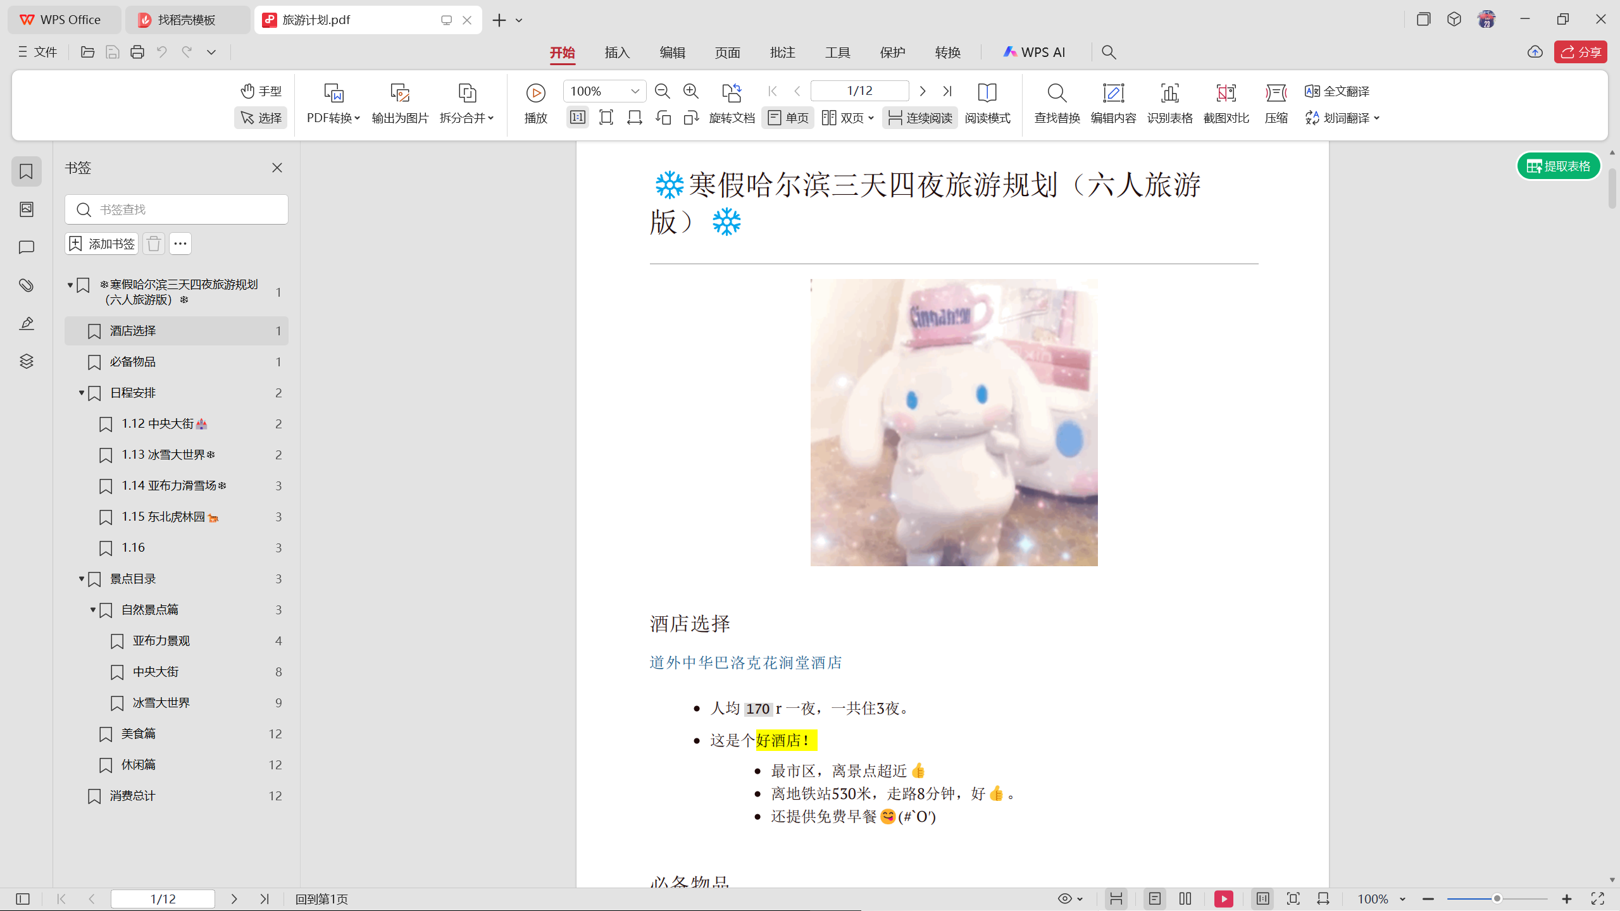The width and height of the screenshot is (1620, 911).
Task: Enable 阅读模式 reading mode
Action: 987,104
